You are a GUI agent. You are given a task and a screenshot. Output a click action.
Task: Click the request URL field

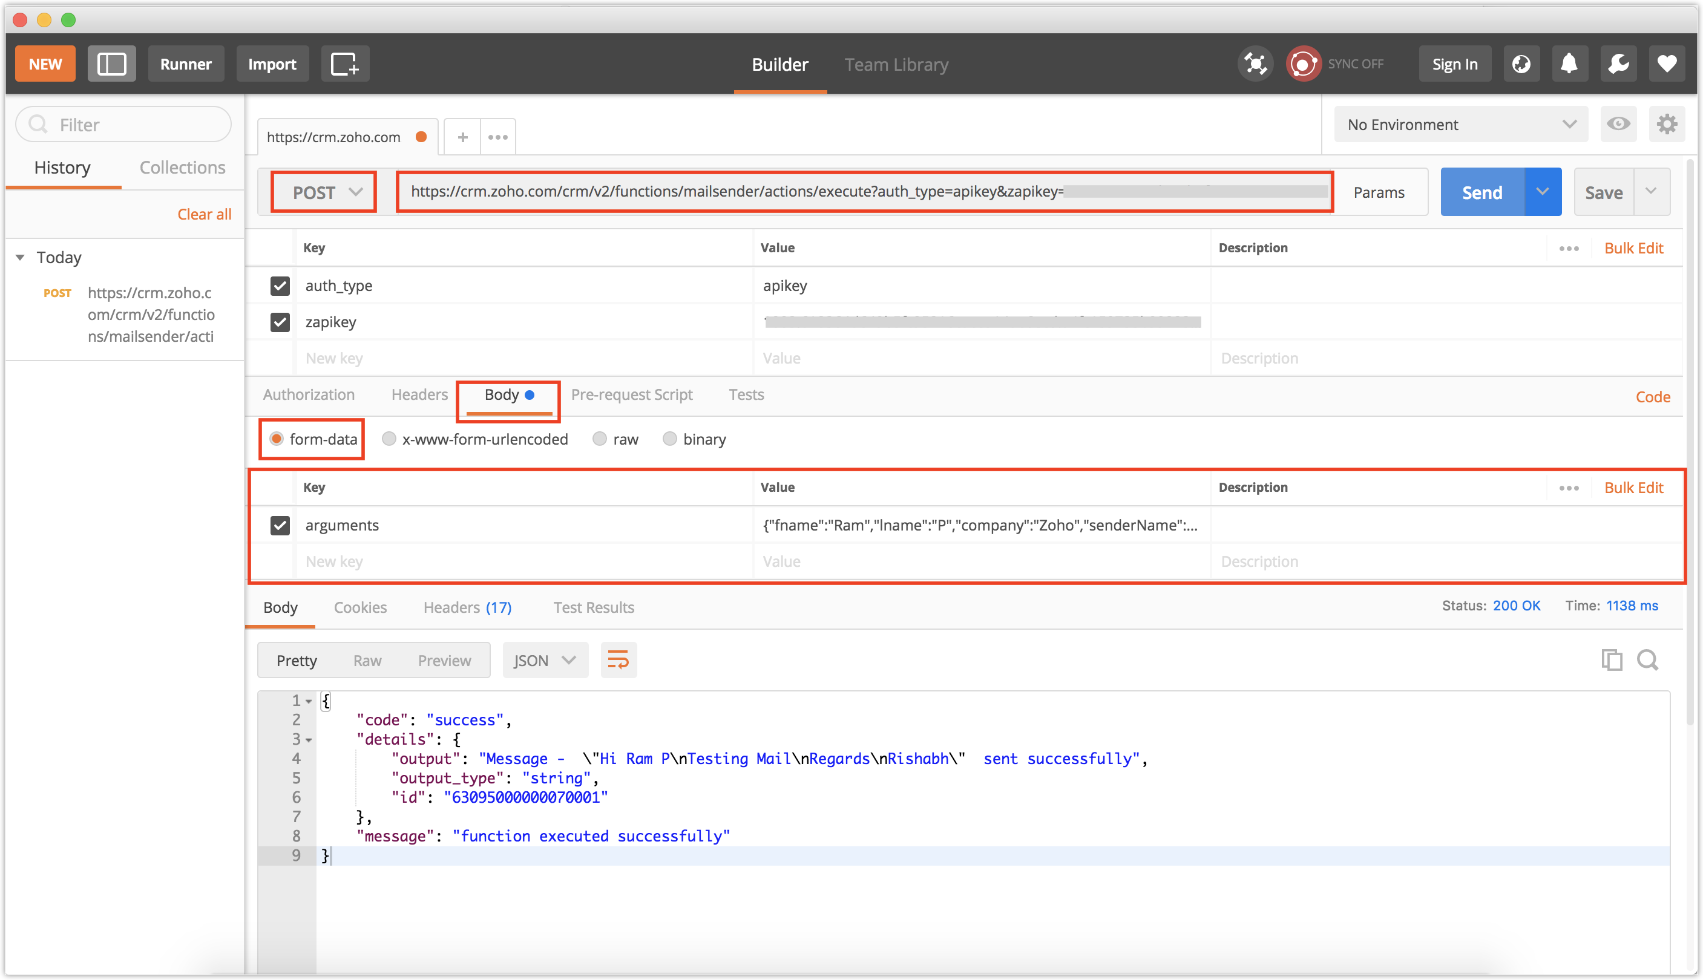click(864, 192)
